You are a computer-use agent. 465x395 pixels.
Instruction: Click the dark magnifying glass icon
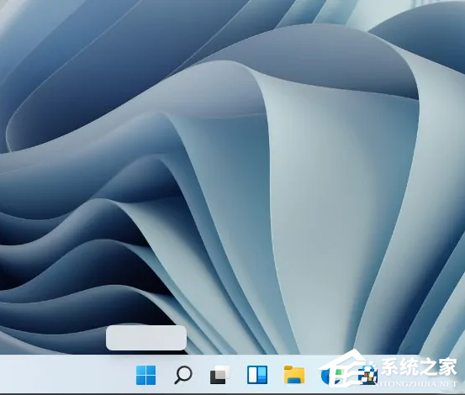click(x=183, y=375)
